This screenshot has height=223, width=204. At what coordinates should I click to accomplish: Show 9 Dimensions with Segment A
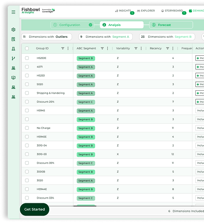105,37
